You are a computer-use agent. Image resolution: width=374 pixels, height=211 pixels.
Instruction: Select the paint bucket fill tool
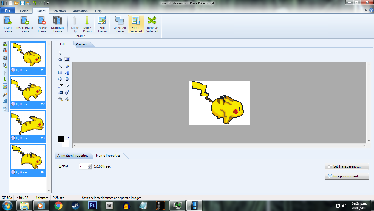tap(60, 59)
